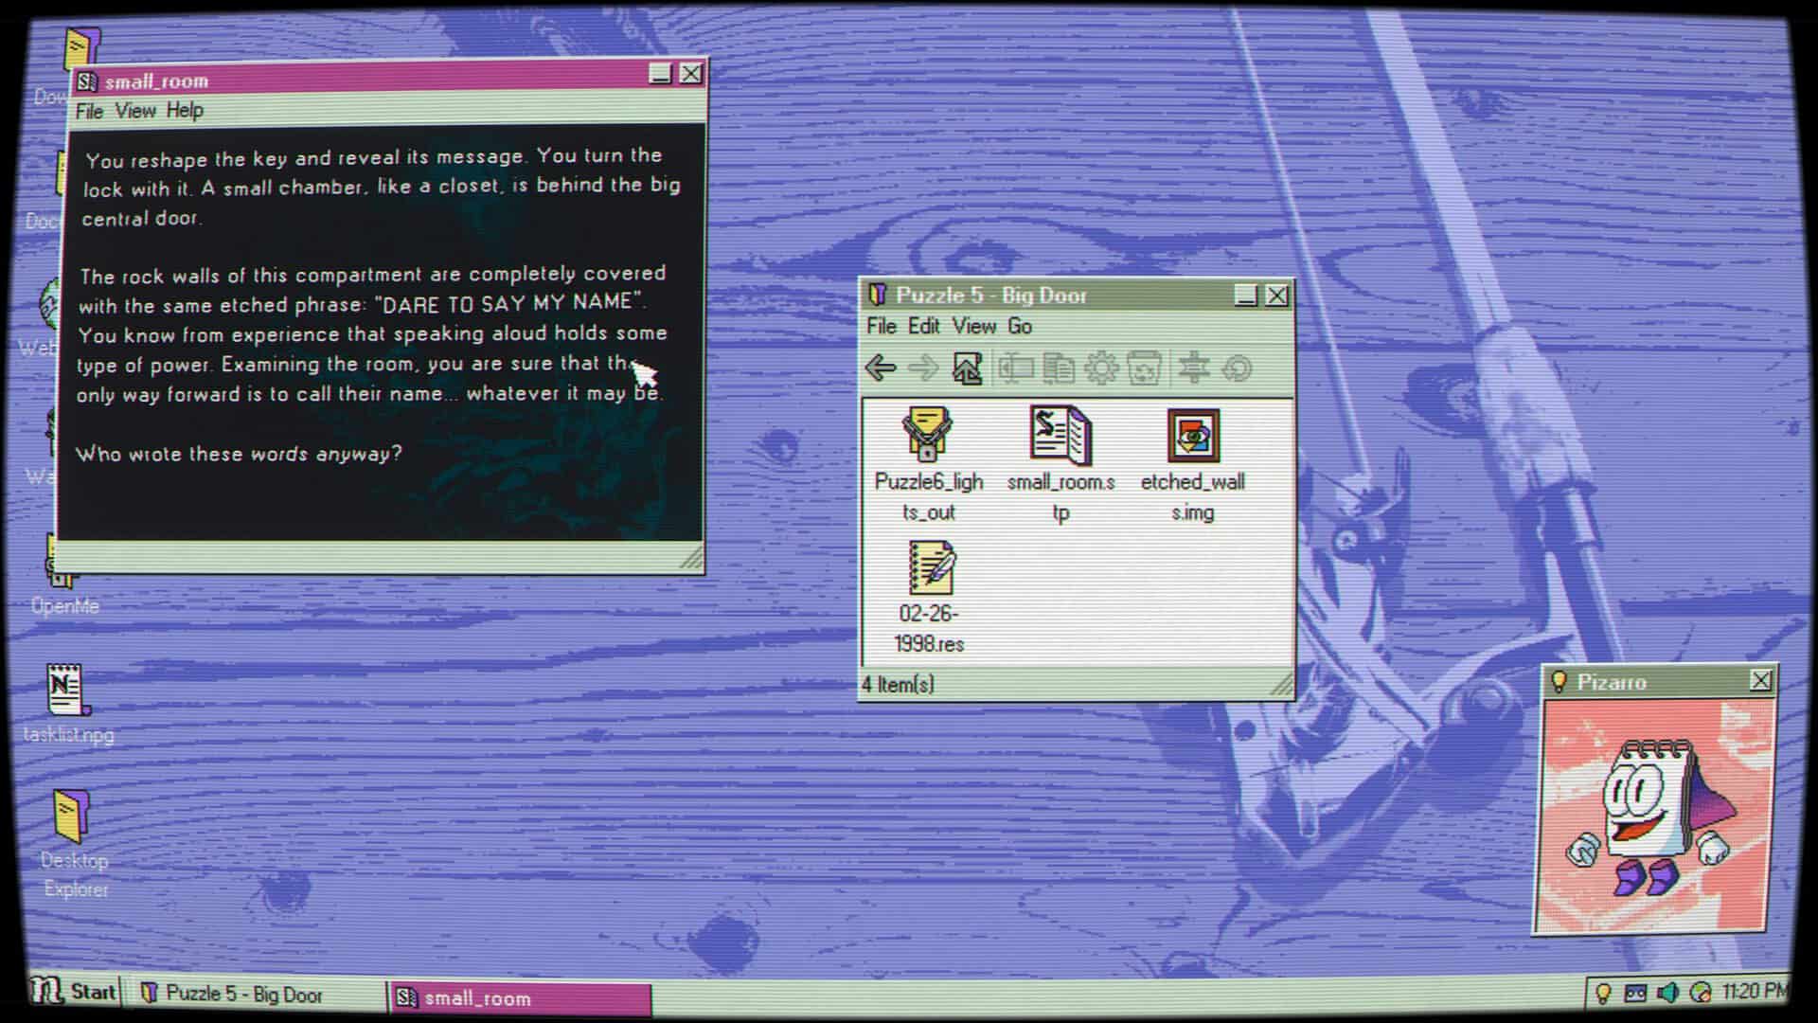Close the Pizarro window
1818x1023 pixels.
coord(1760,680)
